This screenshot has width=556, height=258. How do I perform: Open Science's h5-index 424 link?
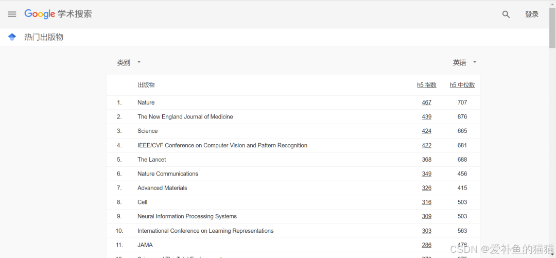point(427,131)
